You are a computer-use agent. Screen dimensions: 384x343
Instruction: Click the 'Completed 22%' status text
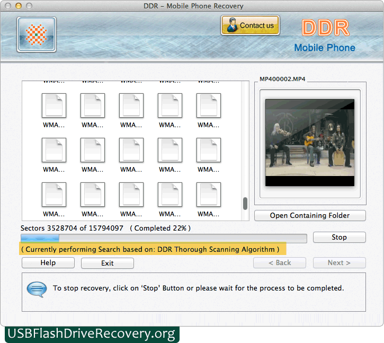pos(160,228)
